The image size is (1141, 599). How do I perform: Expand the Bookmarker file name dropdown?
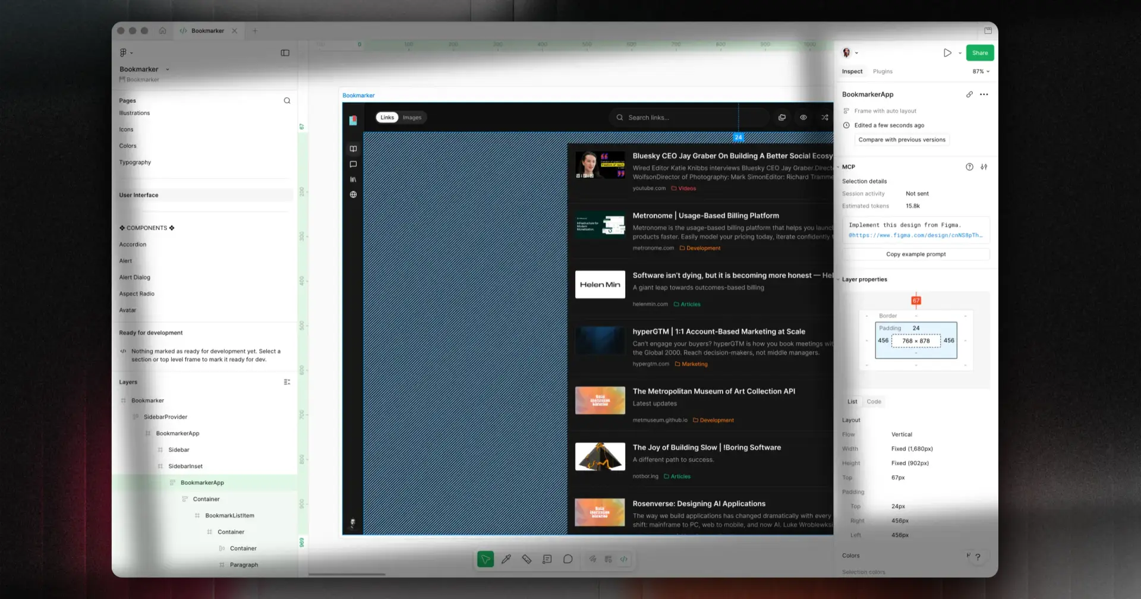(x=168, y=70)
